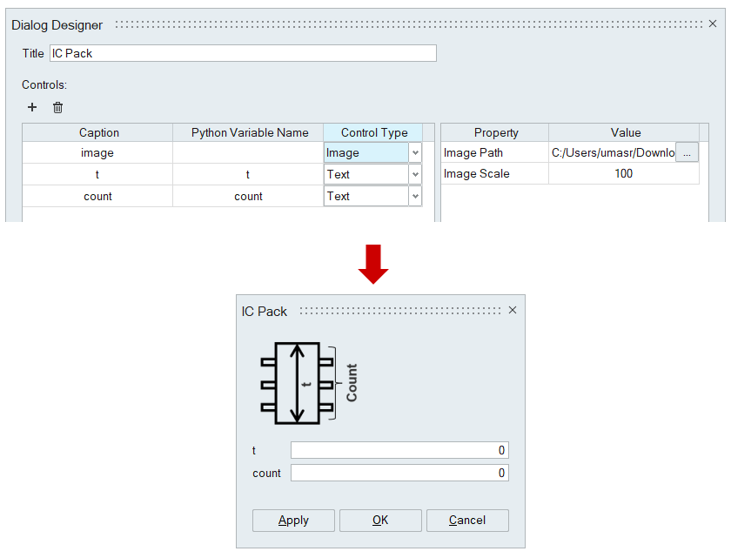Viewport: 731px width, 558px height.
Task: Select the count Python variable name cell
Action: 248,196
